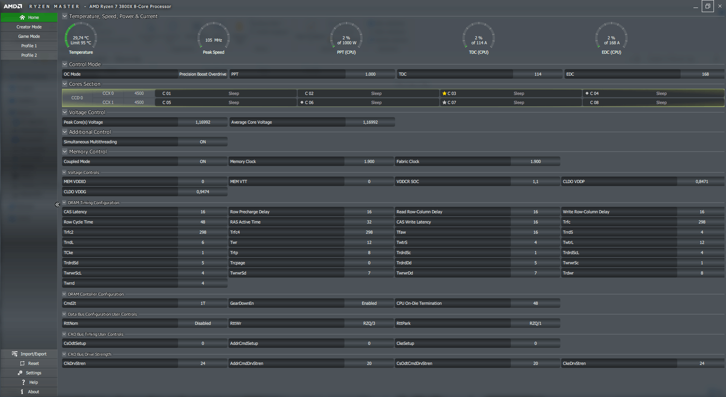This screenshot has height=397, width=726.
Task: Click the EDC (CPU) gauge
Action: 611,38
